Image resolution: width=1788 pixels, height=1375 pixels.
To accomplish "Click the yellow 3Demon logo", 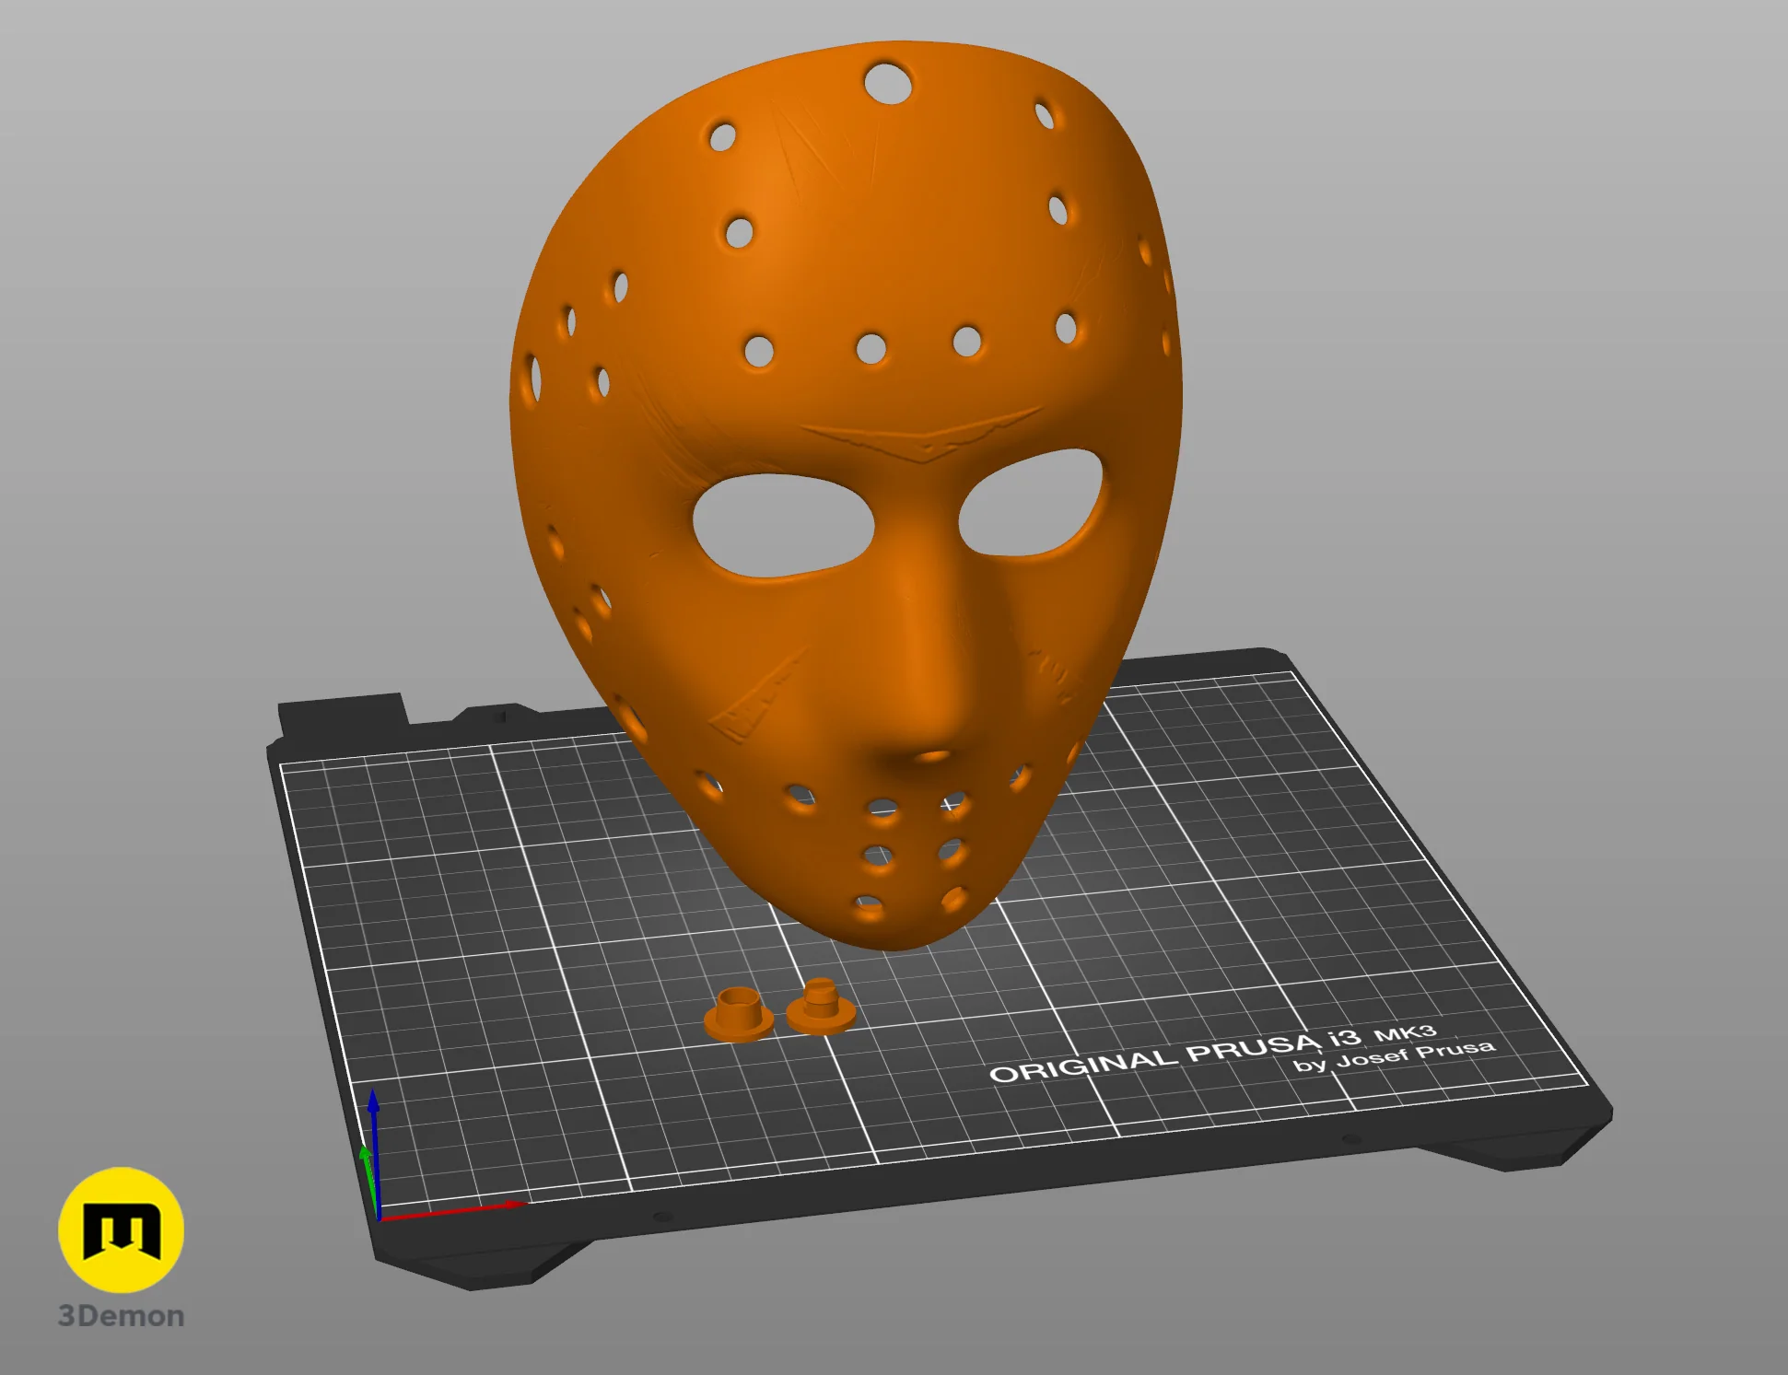I will click(121, 1229).
